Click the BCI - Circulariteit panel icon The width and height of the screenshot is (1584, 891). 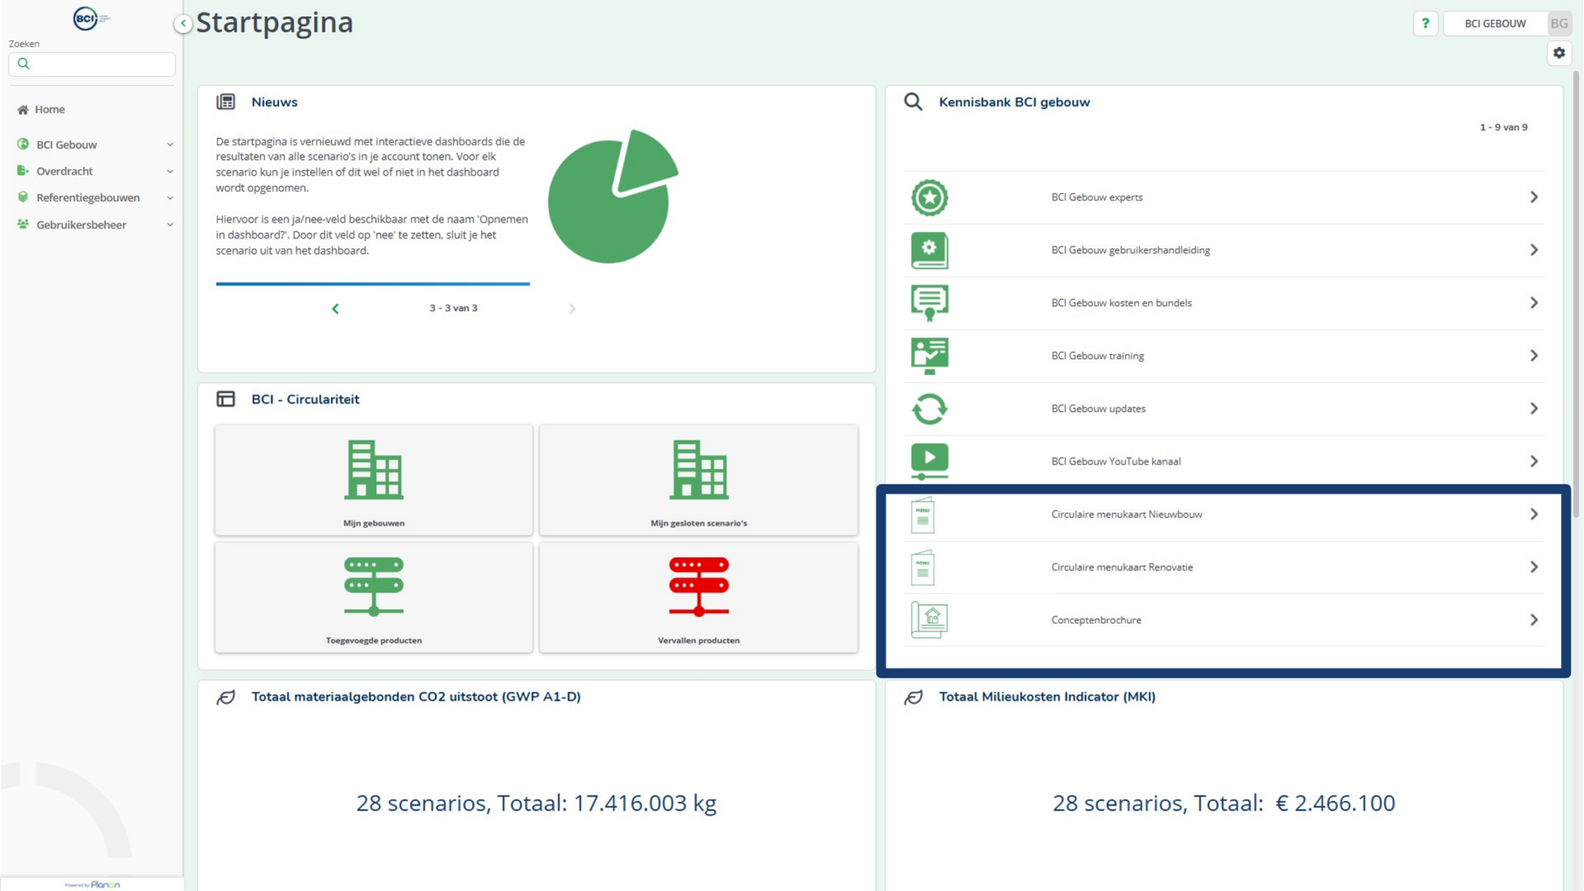(225, 398)
